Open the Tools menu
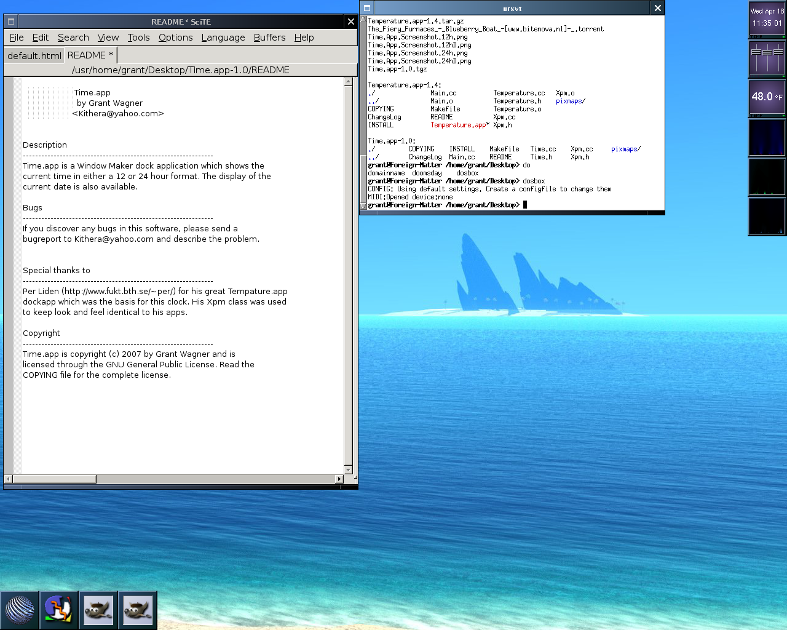Screen dimensions: 787x630 click(138, 38)
